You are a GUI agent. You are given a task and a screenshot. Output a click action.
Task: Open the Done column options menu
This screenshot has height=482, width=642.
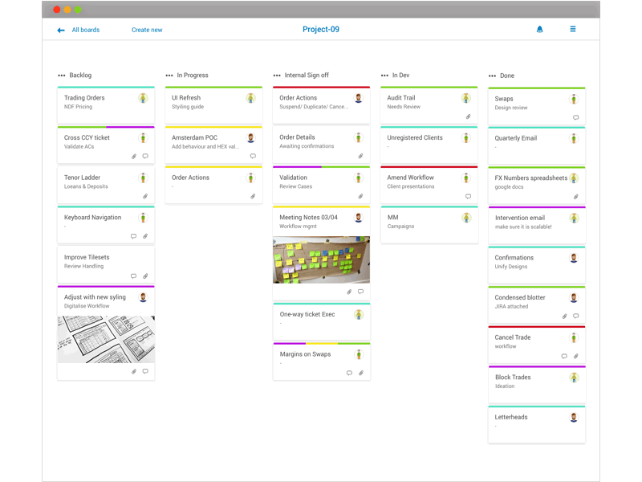coord(492,75)
